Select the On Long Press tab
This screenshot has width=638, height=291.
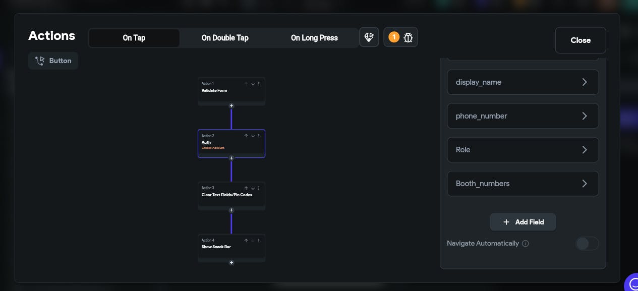click(314, 38)
